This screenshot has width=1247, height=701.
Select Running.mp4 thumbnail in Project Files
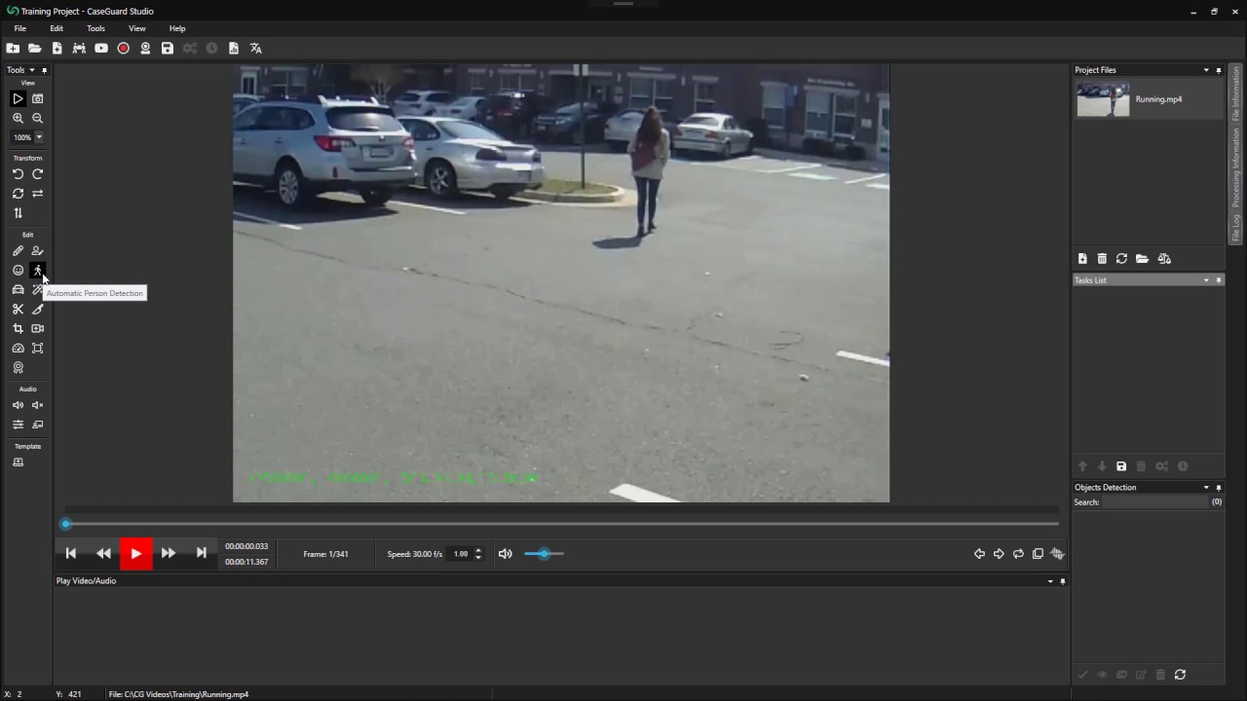(x=1103, y=99)
